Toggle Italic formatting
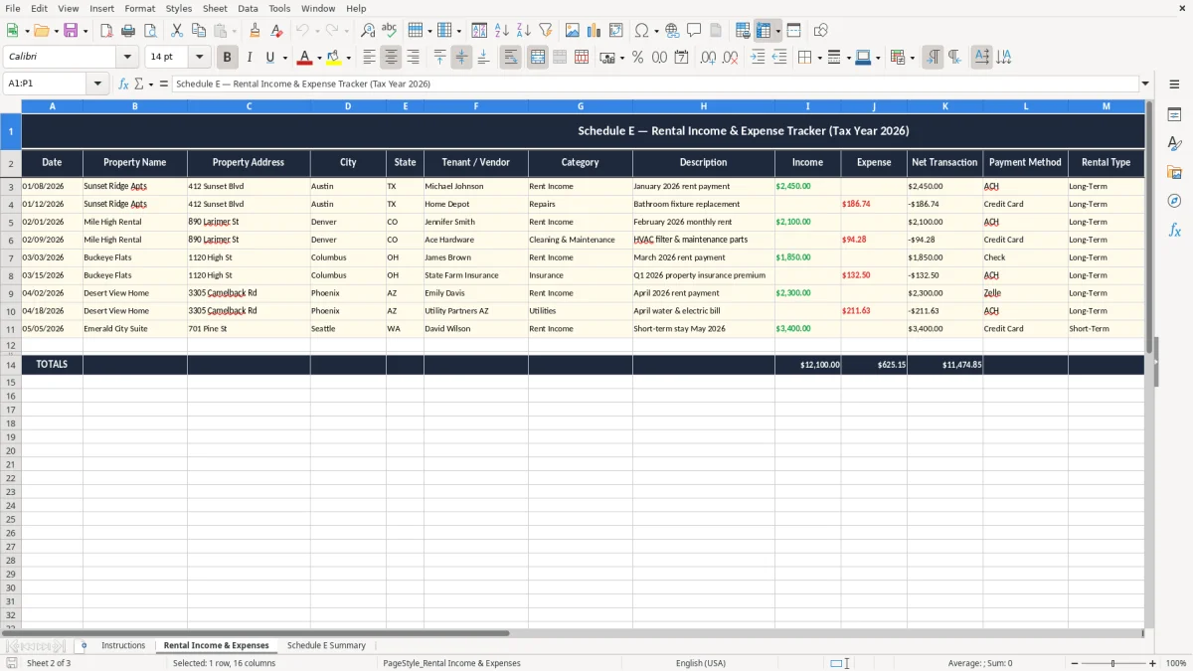 click(x=249, y=58)
